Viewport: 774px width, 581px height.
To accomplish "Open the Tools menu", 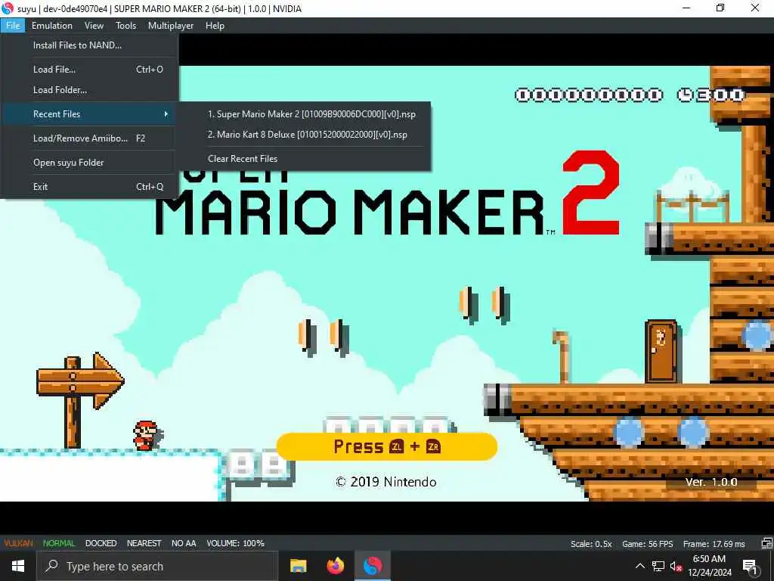I will pyautogui.click(x=126, y=26).
